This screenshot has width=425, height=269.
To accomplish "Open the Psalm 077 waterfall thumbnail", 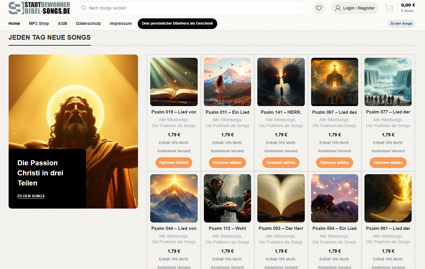I will click(388, 82).
